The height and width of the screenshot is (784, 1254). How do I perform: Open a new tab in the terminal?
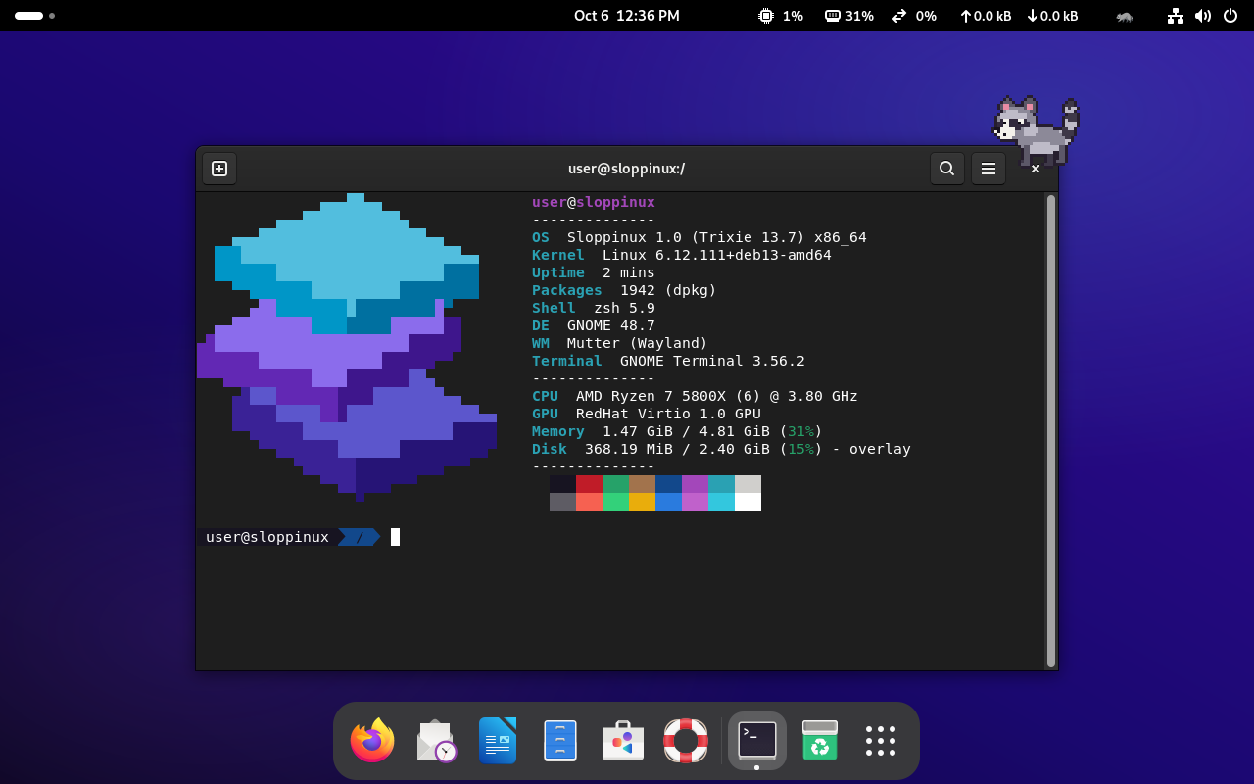point(219,169)
